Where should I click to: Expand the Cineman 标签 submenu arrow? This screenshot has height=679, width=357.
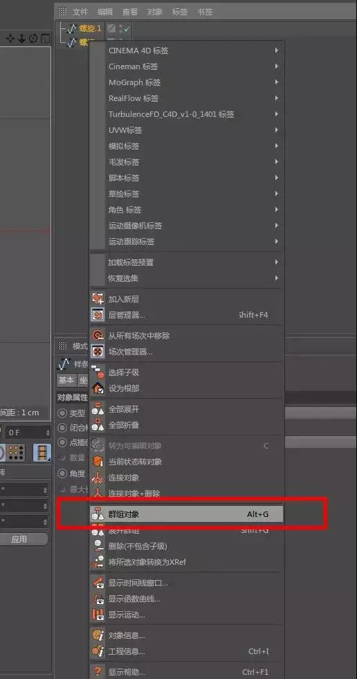[x=276, y=66]
